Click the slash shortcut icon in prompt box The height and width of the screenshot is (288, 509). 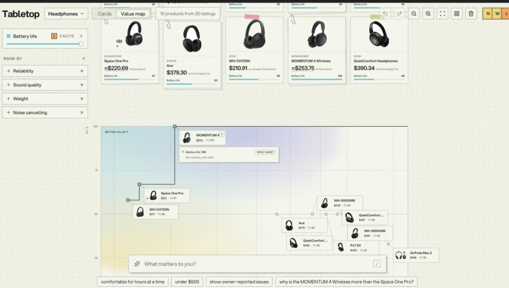tap(376, 263)
